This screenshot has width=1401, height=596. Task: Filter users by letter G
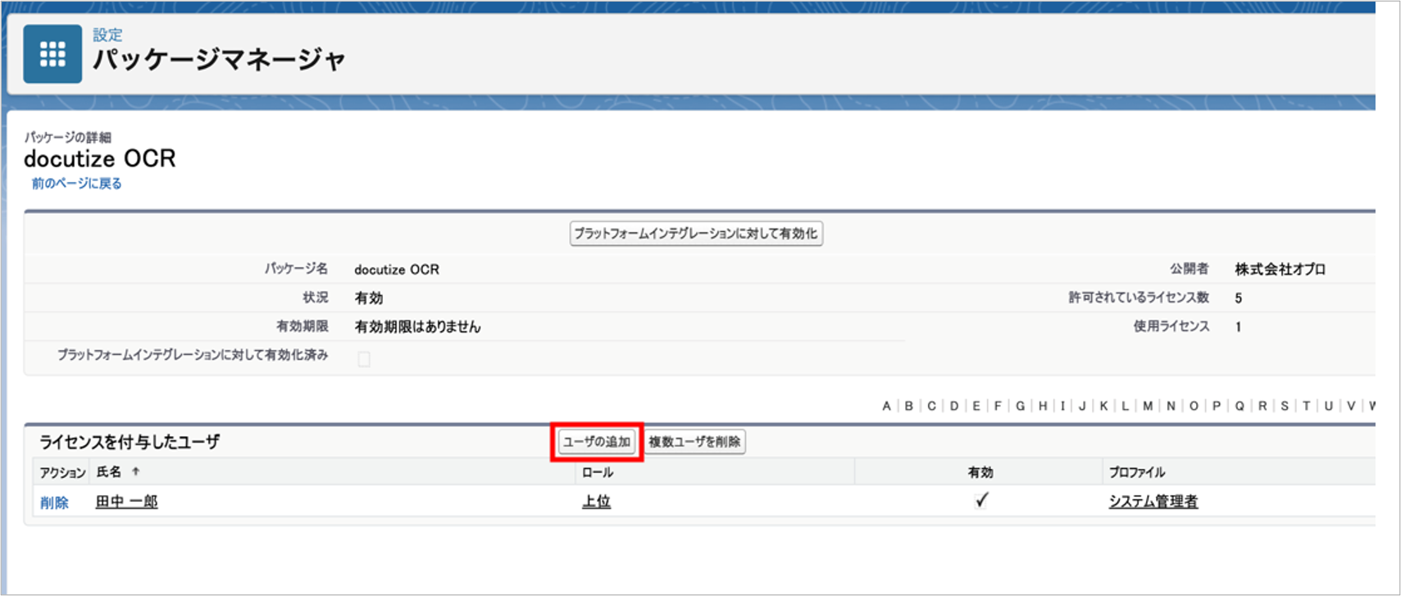(x=1021, y=406)
